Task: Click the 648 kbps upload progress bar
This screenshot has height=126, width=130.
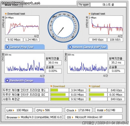Action: 98,90
